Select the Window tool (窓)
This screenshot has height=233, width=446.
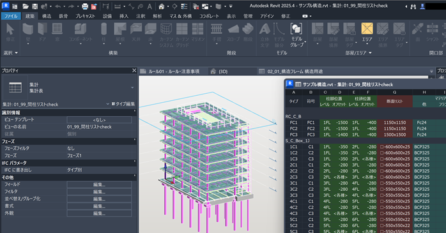57,32
